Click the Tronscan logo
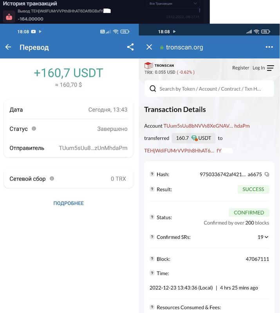This screenshot has width=280, height=313. click(159, 65)
